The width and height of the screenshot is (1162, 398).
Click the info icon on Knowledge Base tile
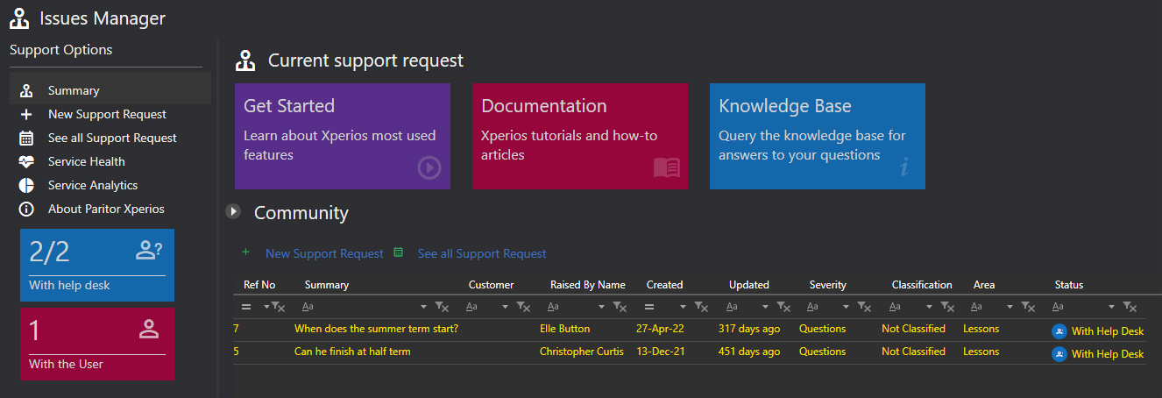(x=904, y=167)
